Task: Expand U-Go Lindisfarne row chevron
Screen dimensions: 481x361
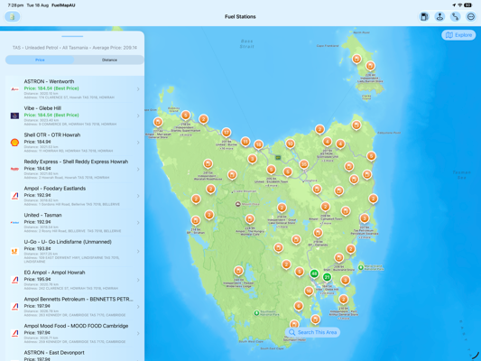Action: 138,251
